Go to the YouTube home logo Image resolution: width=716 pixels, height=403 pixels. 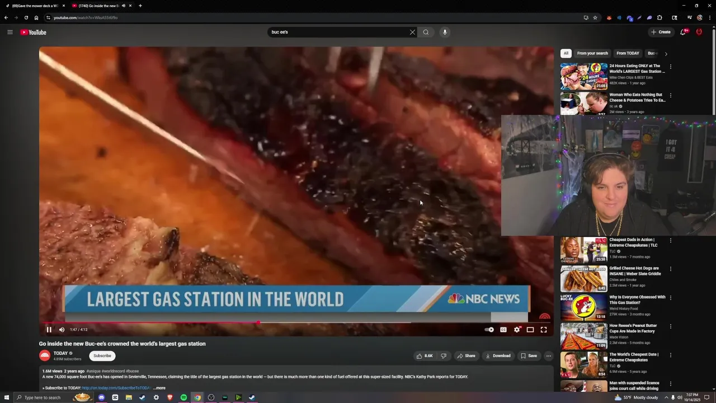point(33,32)
